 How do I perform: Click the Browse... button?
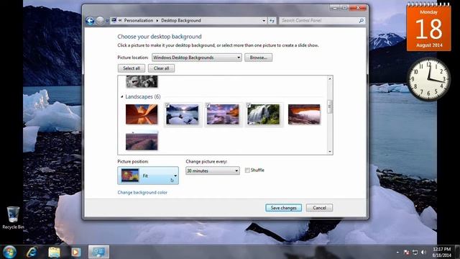[258, 58]
